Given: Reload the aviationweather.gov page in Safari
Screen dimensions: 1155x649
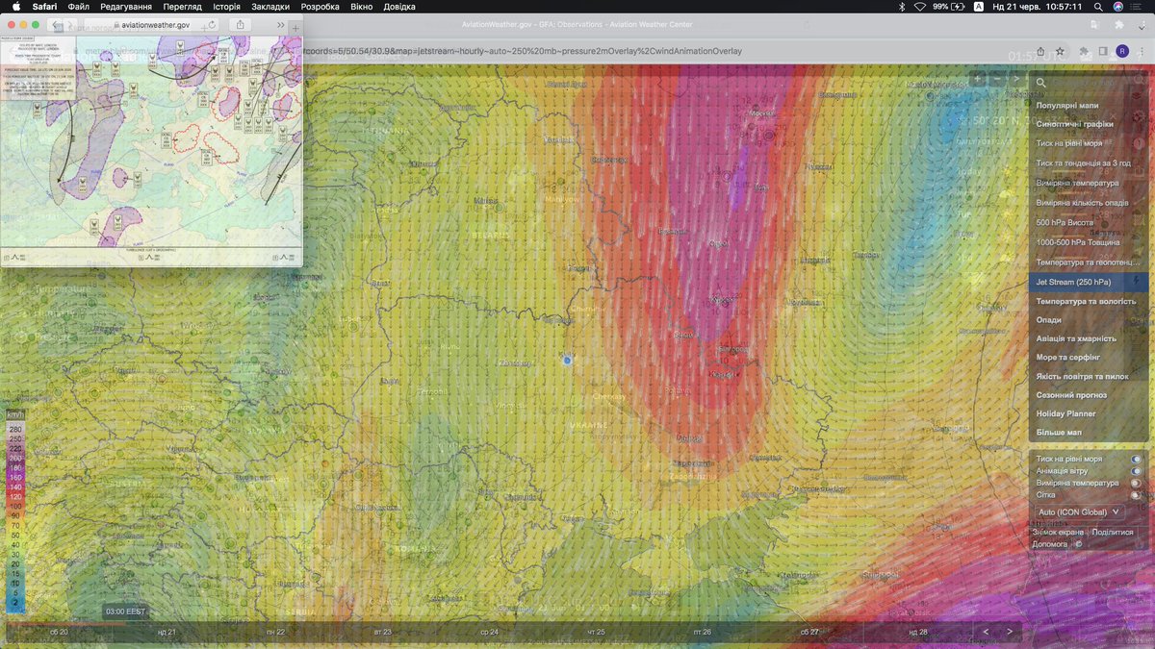Looking at the screenshot, I should point(212,24).
